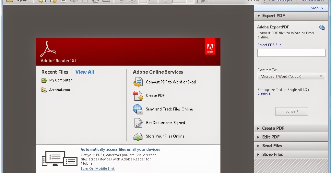This screenshot has height=173, width=331.
Task: Click the Adobe ExportPDF info icon
Action: click(x=322, y=27)
